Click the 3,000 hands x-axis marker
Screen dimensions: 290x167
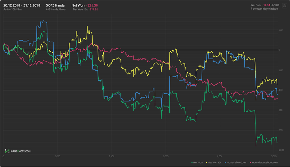[166, 156]
